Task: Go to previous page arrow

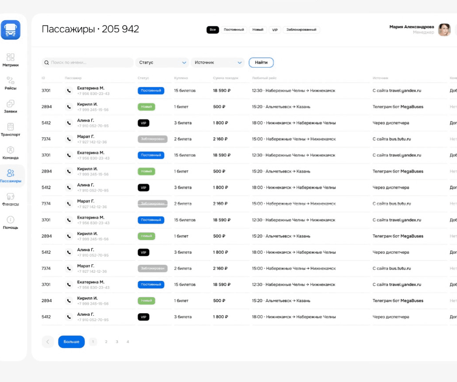Action: pos(48,342)
